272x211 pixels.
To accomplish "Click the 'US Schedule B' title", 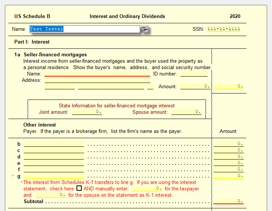I will coord(32,16).
